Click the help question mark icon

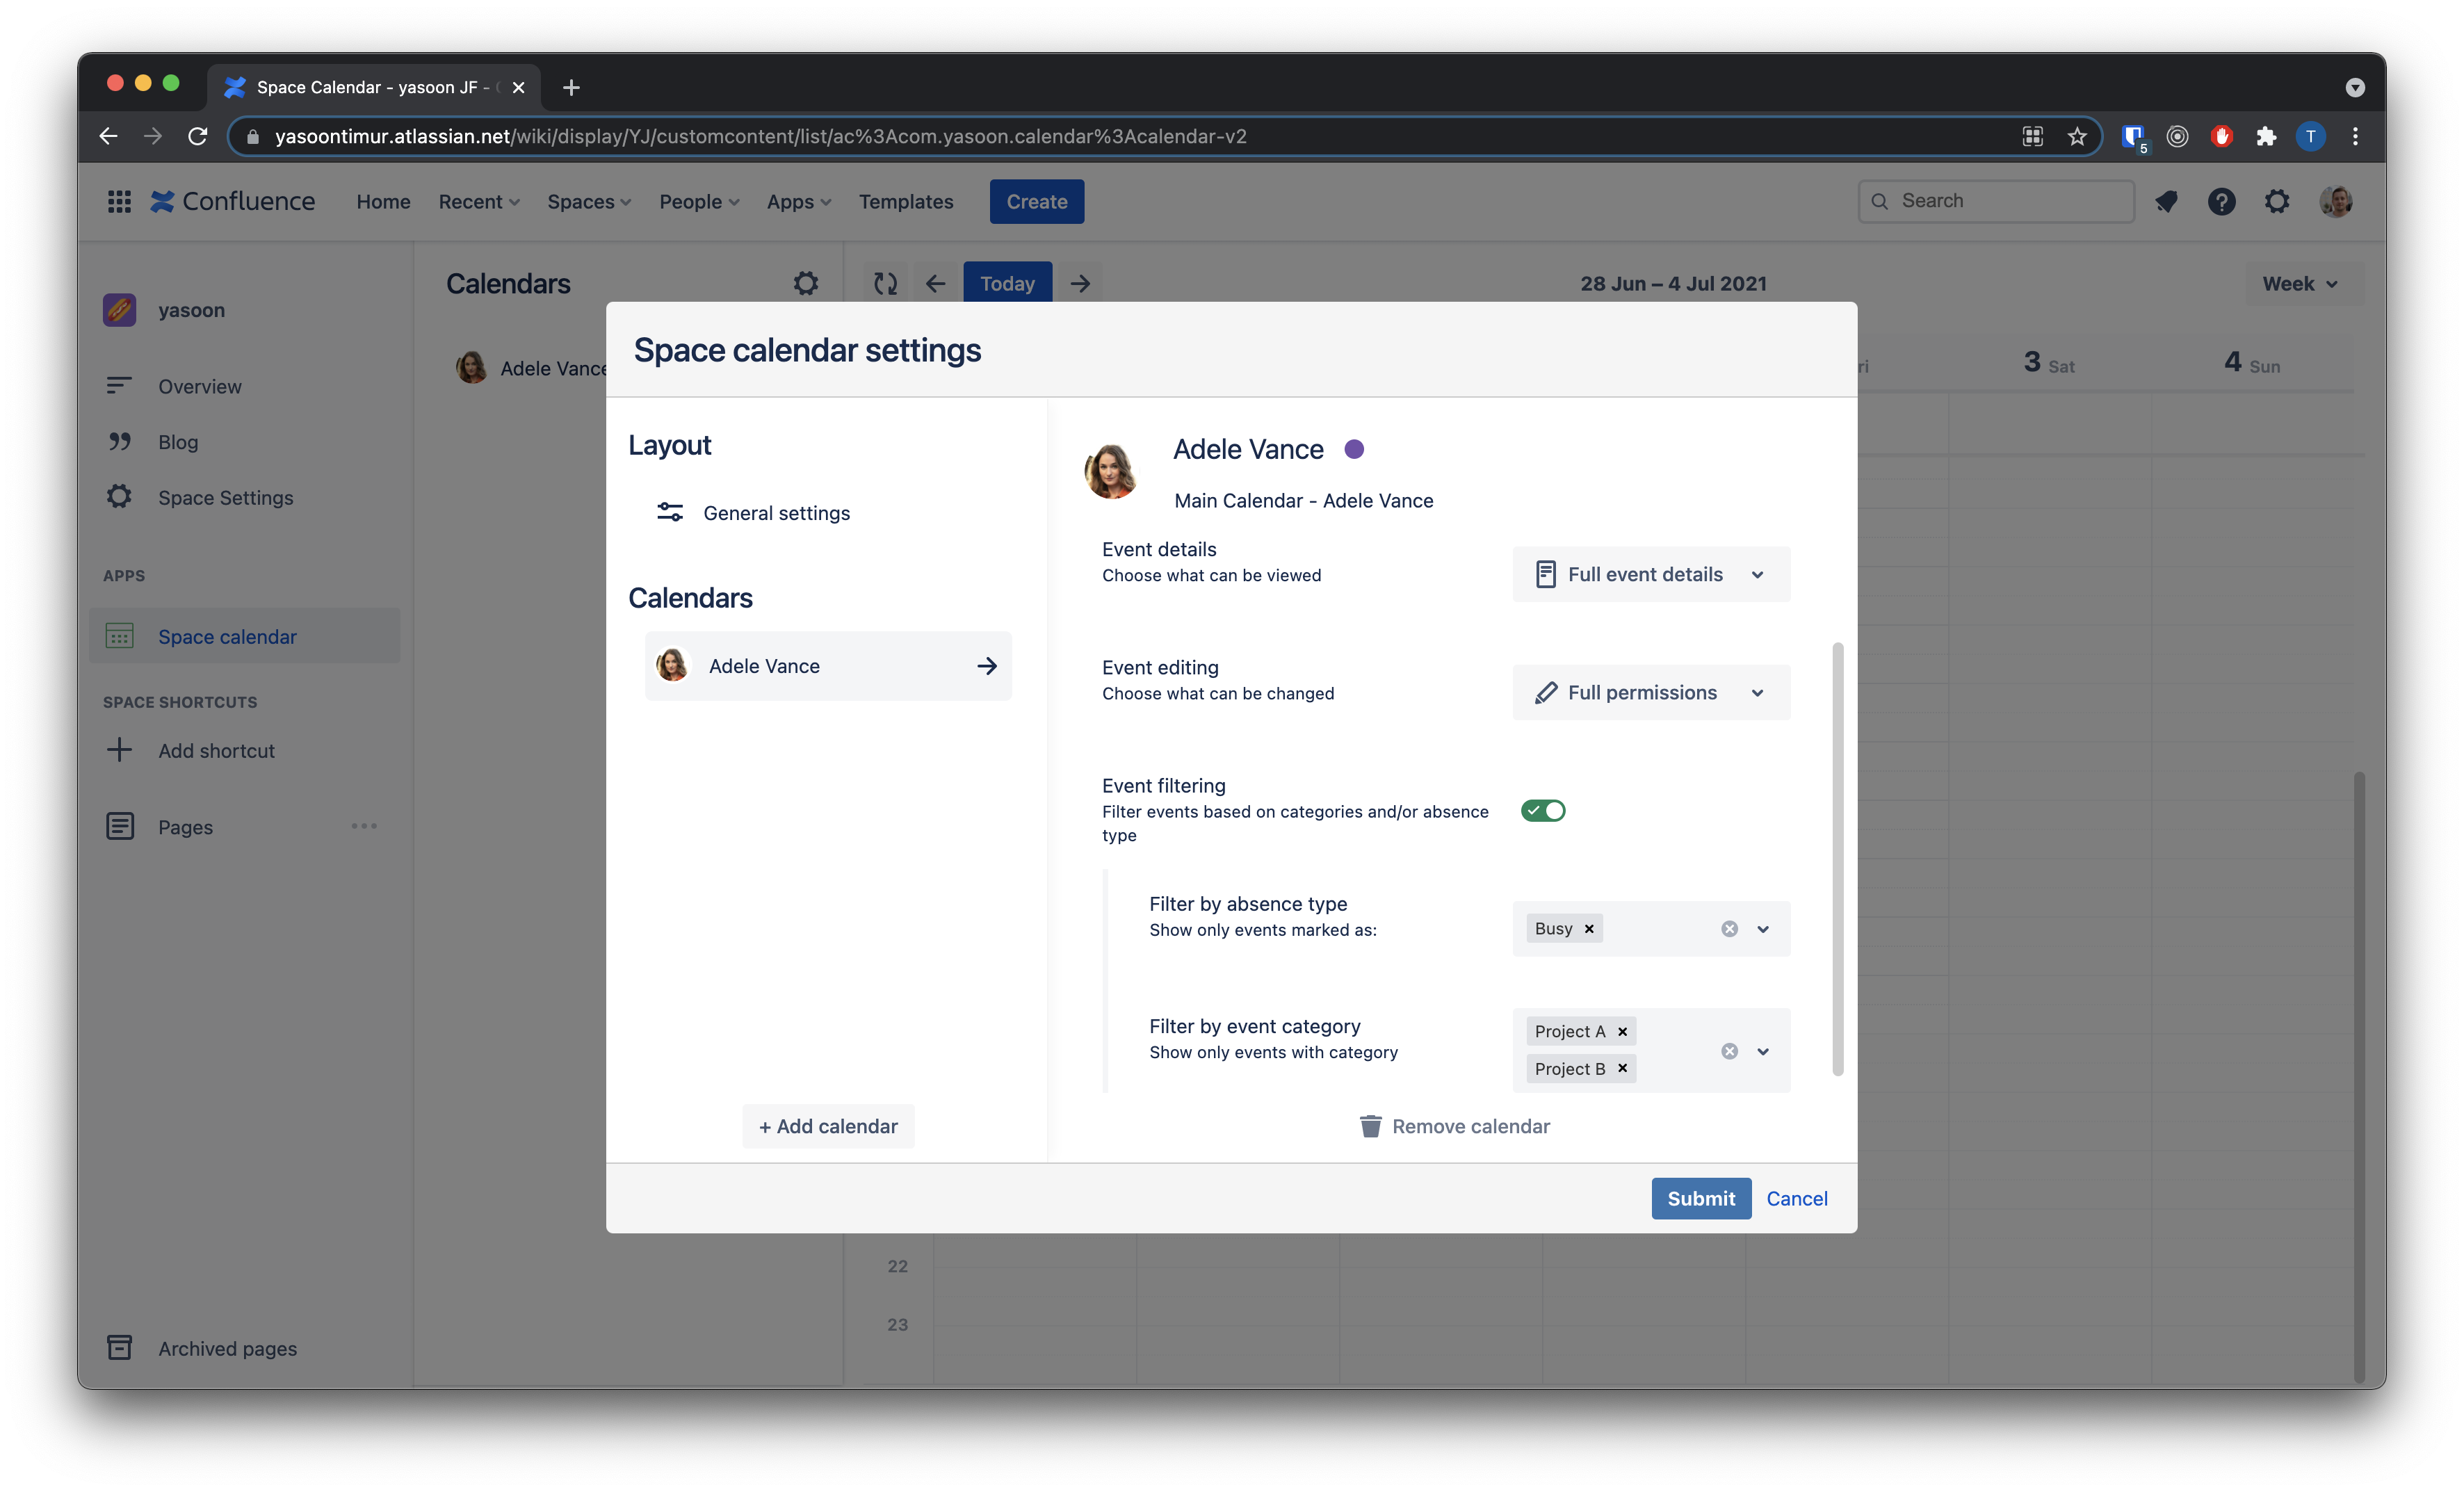tap(2221, 201)
